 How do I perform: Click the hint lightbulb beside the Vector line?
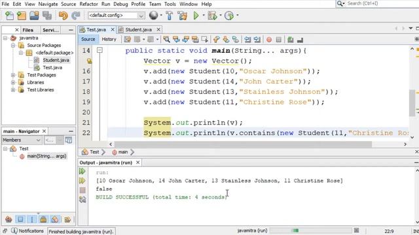coord(89,61)
